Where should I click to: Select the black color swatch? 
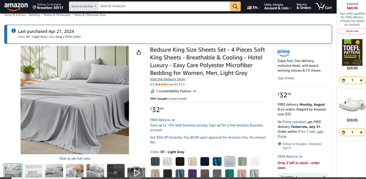pos(180,161)
